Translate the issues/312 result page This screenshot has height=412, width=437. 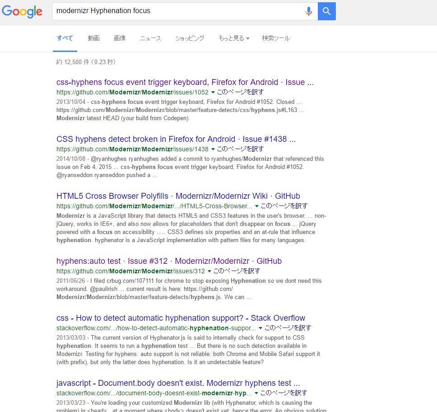tap(237, 271)
